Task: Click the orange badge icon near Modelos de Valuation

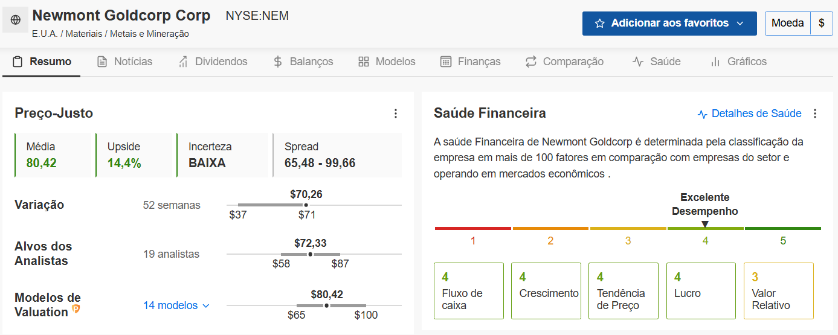Action: (x=76, y=309)
